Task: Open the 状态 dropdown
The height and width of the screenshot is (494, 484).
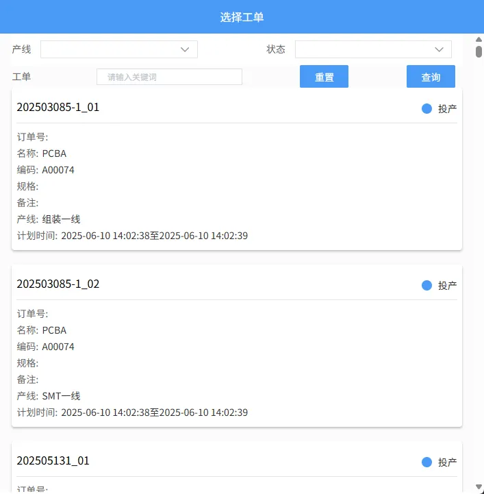Action: click(373, 49)
